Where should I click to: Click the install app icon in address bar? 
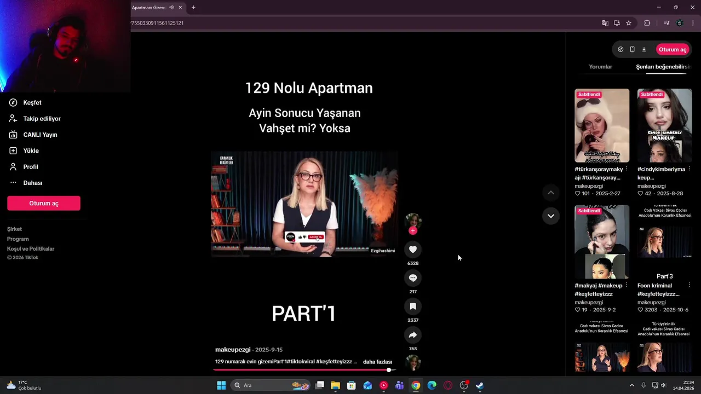[617, 23]
